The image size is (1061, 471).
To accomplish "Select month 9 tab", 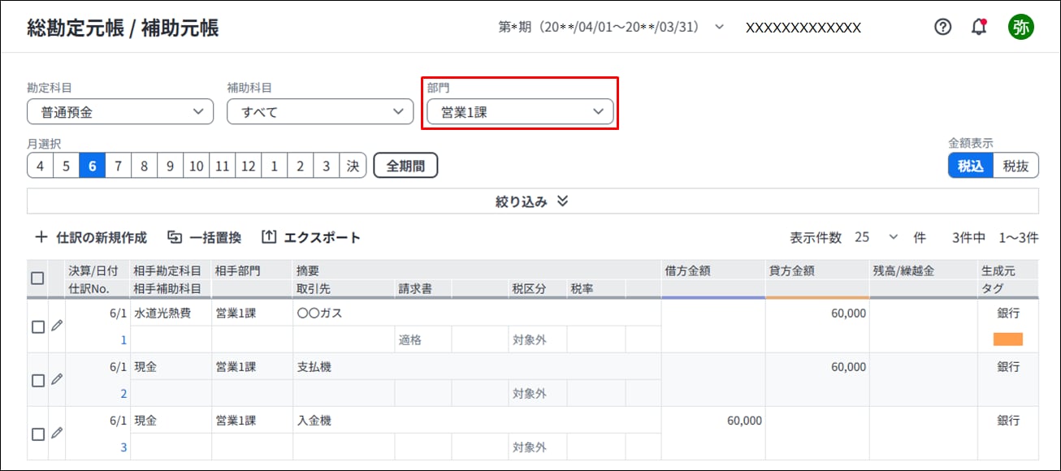I will click(x=170, y=166).
